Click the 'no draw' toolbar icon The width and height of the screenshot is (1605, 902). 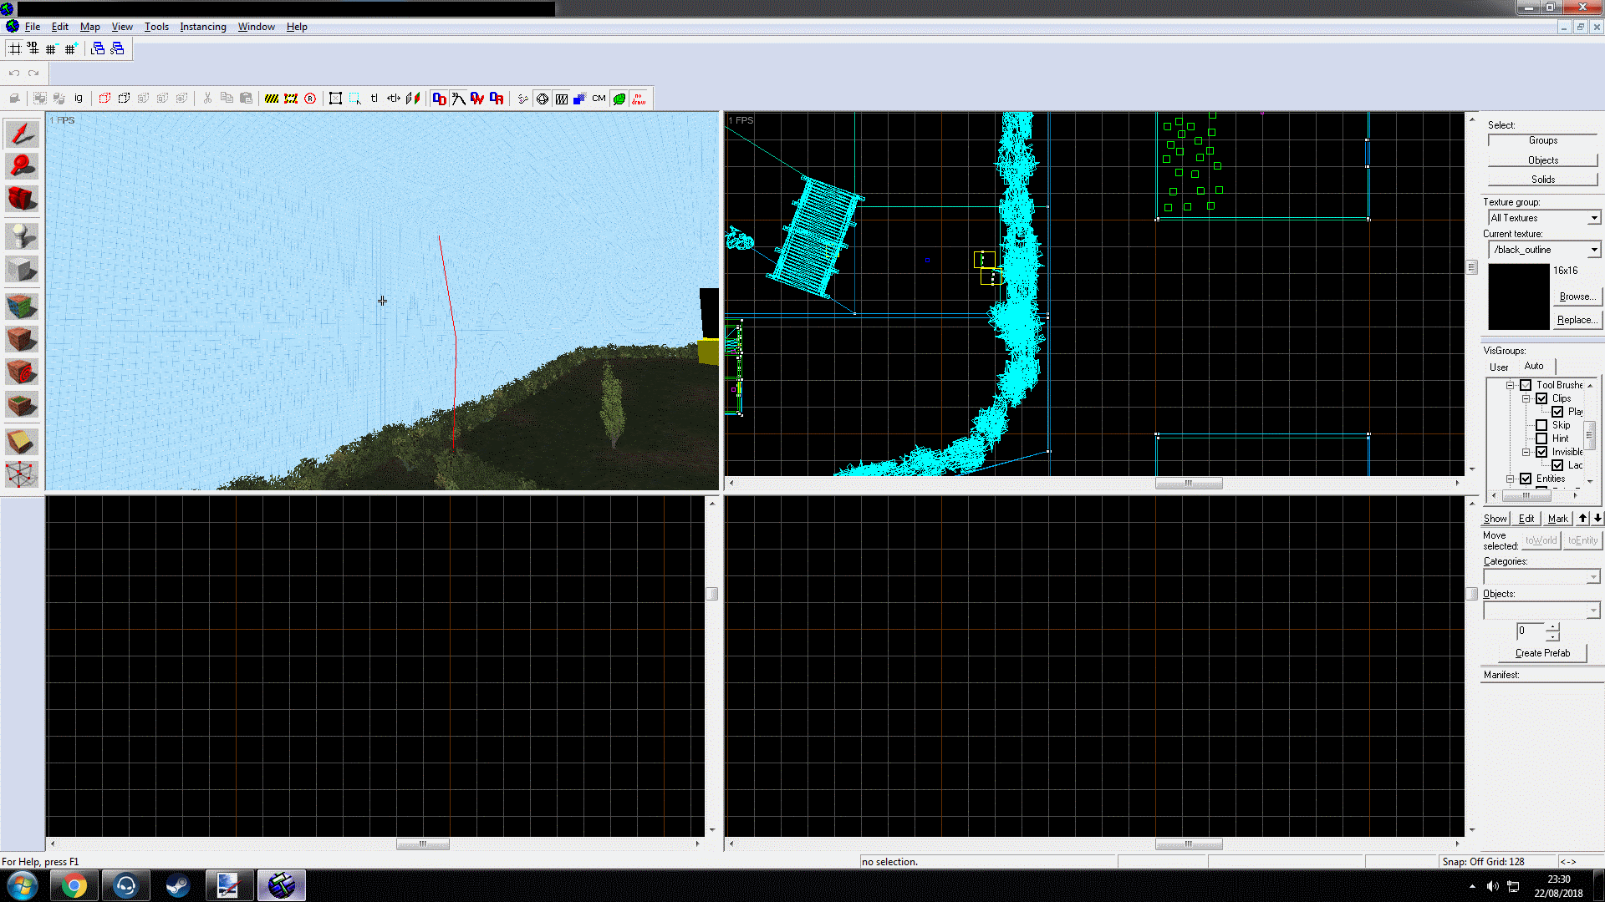(x=639, y=99)
